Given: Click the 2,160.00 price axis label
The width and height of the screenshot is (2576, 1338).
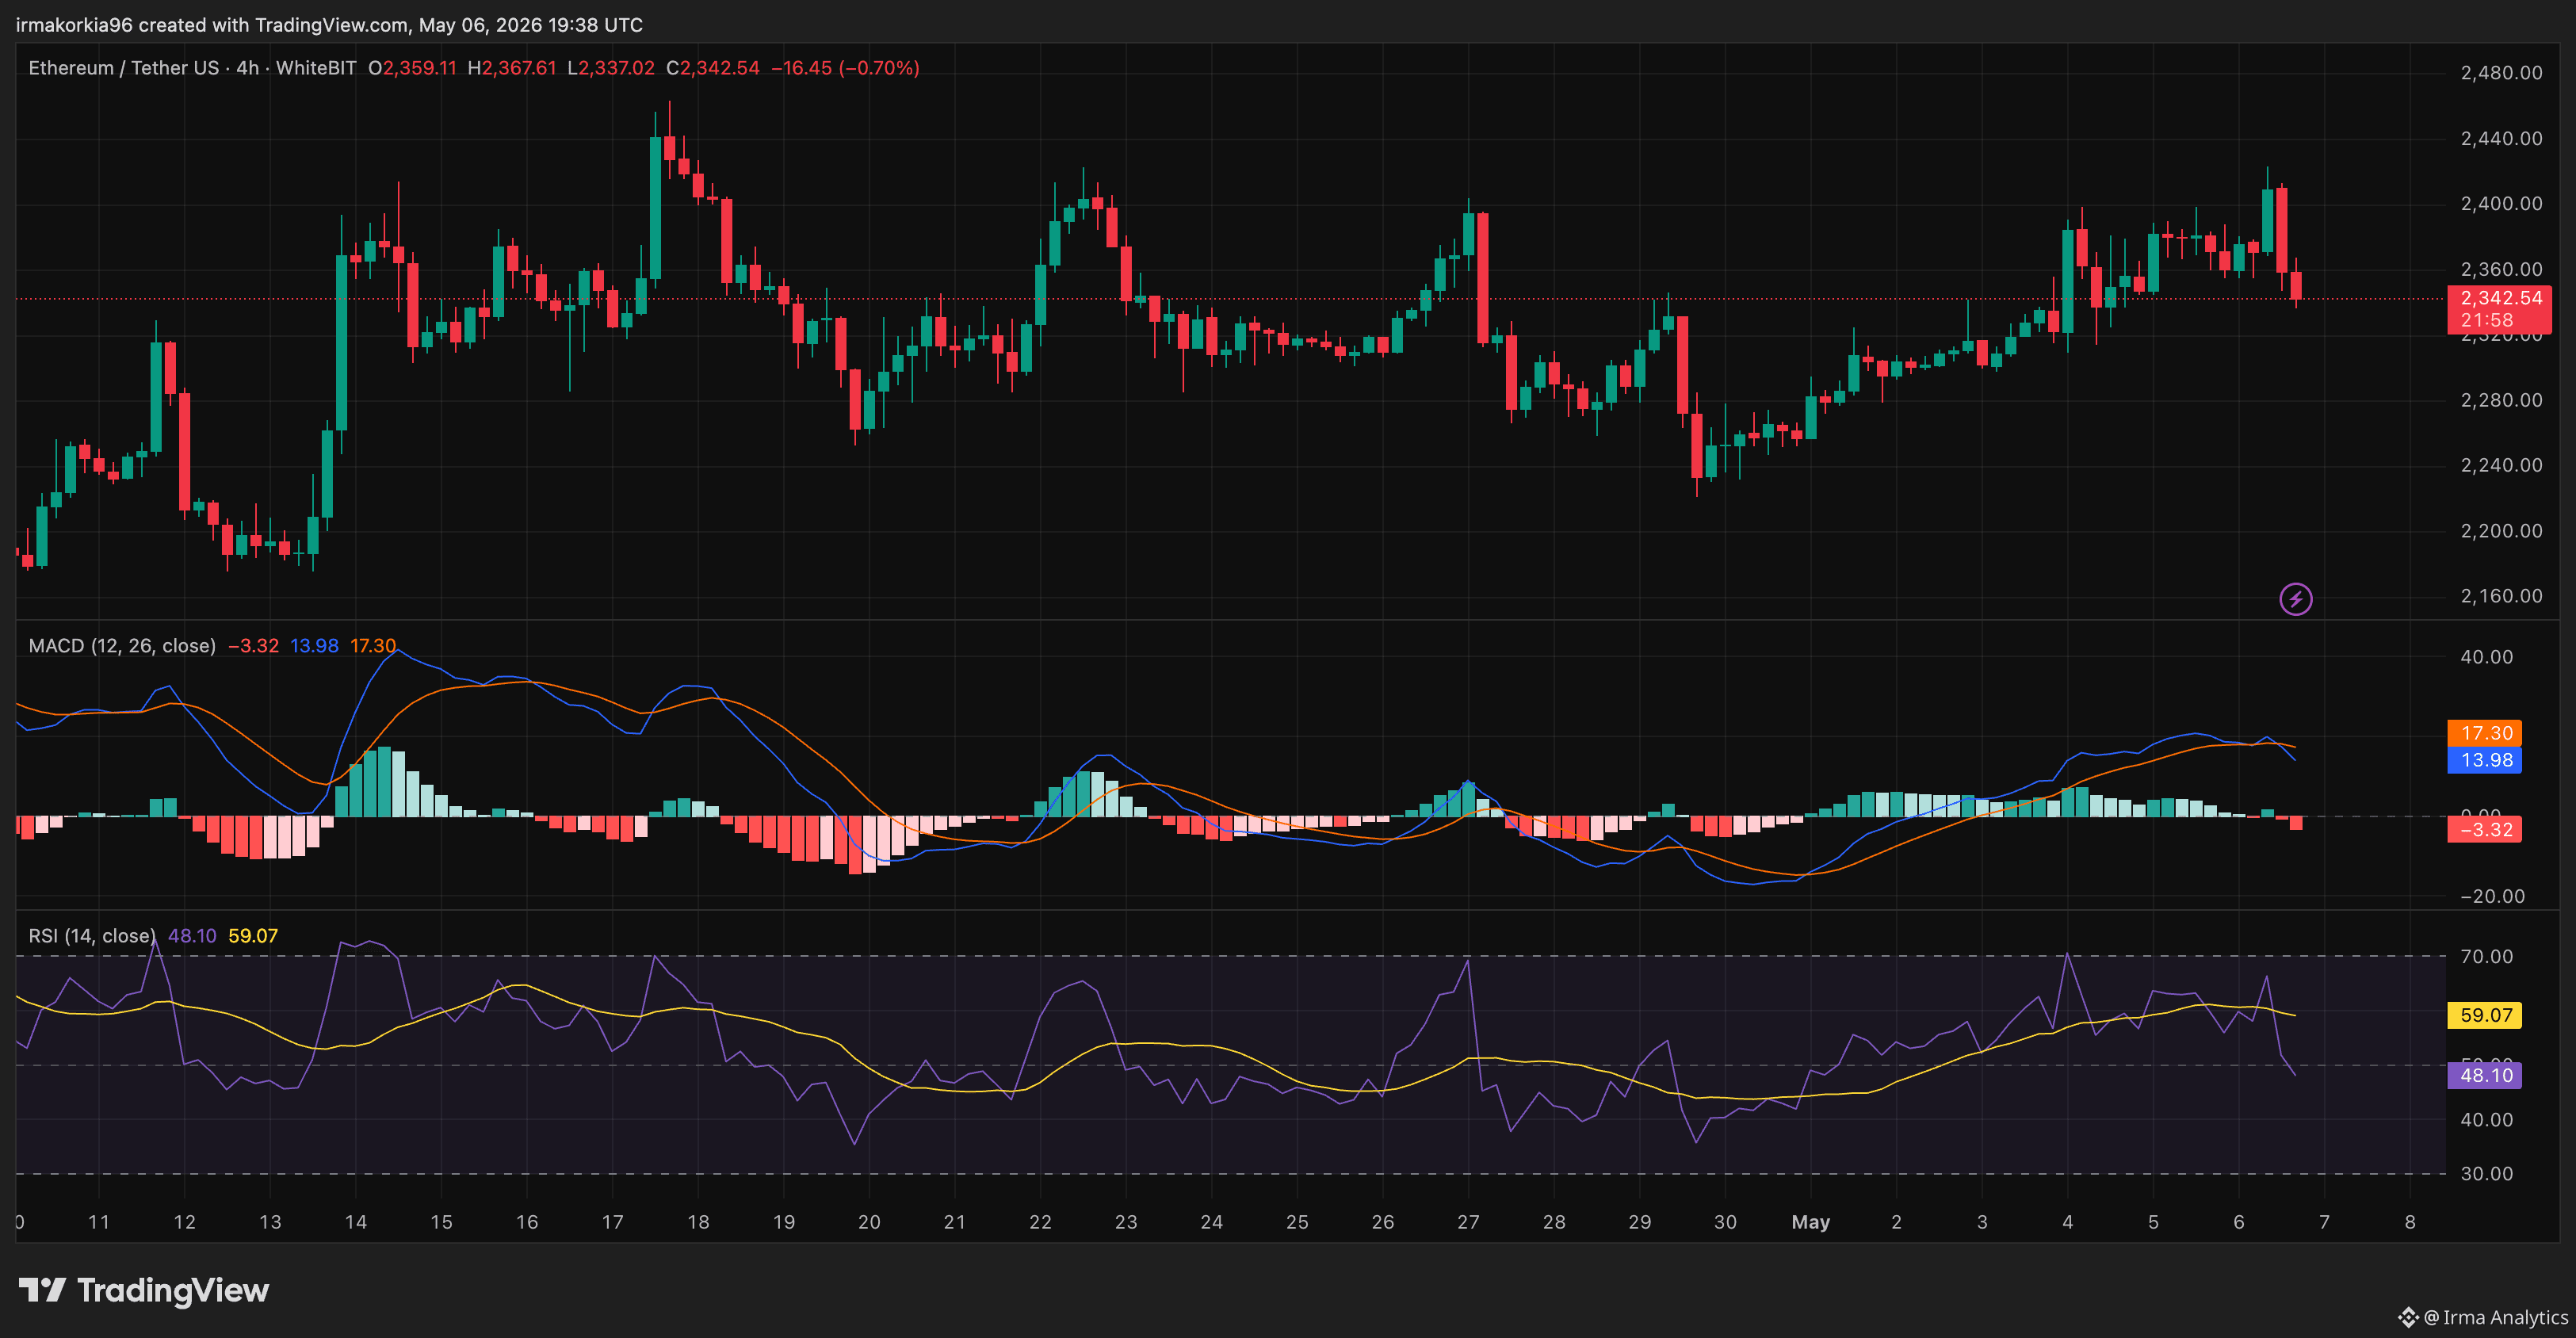Looking at the screenshot, I should click(2501, 596).
